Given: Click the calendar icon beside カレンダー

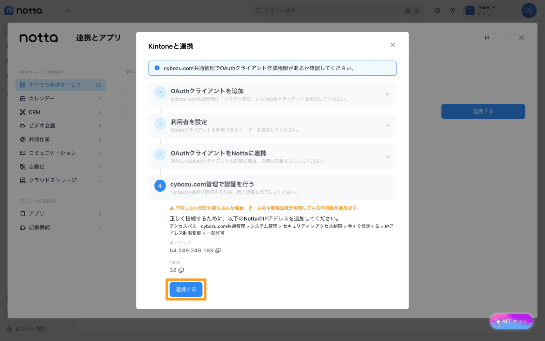Looking at the screenshot, I should pos(22,99).
